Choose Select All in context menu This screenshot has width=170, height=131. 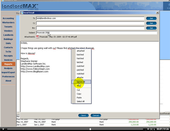pos(81,102)
